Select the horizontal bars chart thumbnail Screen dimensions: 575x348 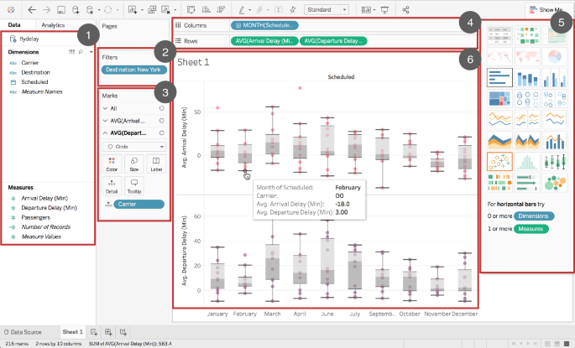499,78
